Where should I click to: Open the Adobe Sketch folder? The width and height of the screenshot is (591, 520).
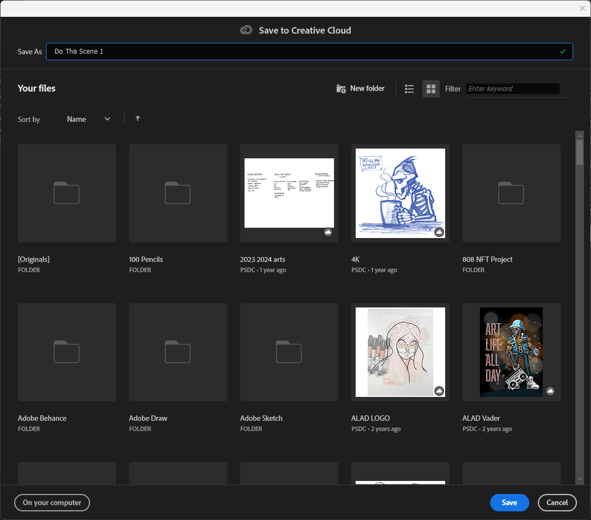click(289, 352)
